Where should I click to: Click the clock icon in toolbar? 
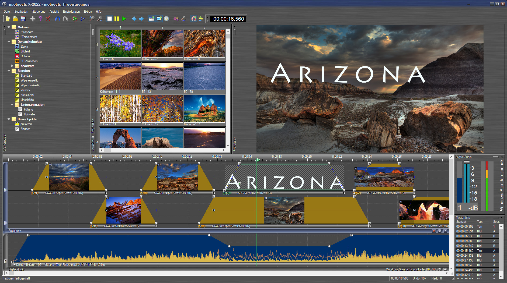166,19
